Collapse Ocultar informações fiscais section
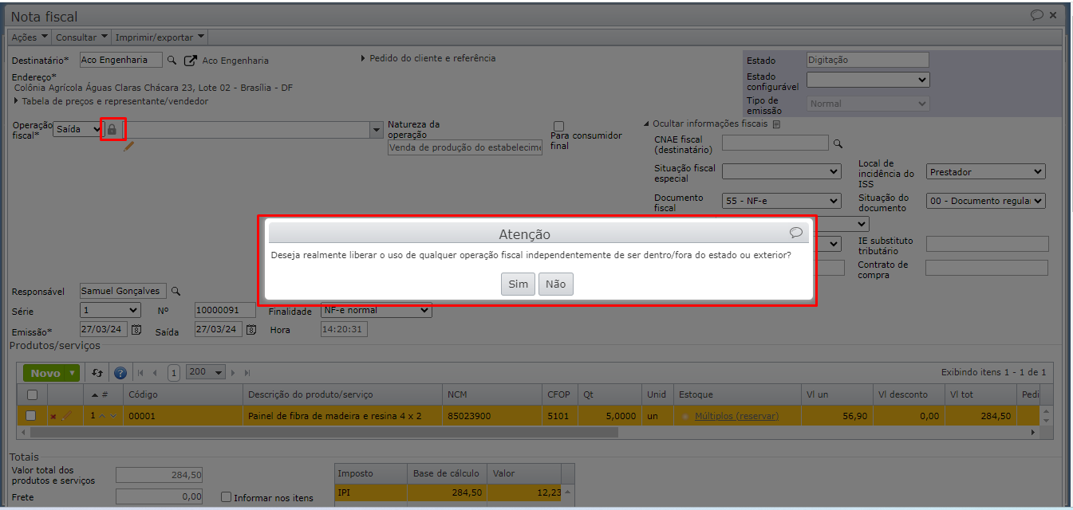 705,124
